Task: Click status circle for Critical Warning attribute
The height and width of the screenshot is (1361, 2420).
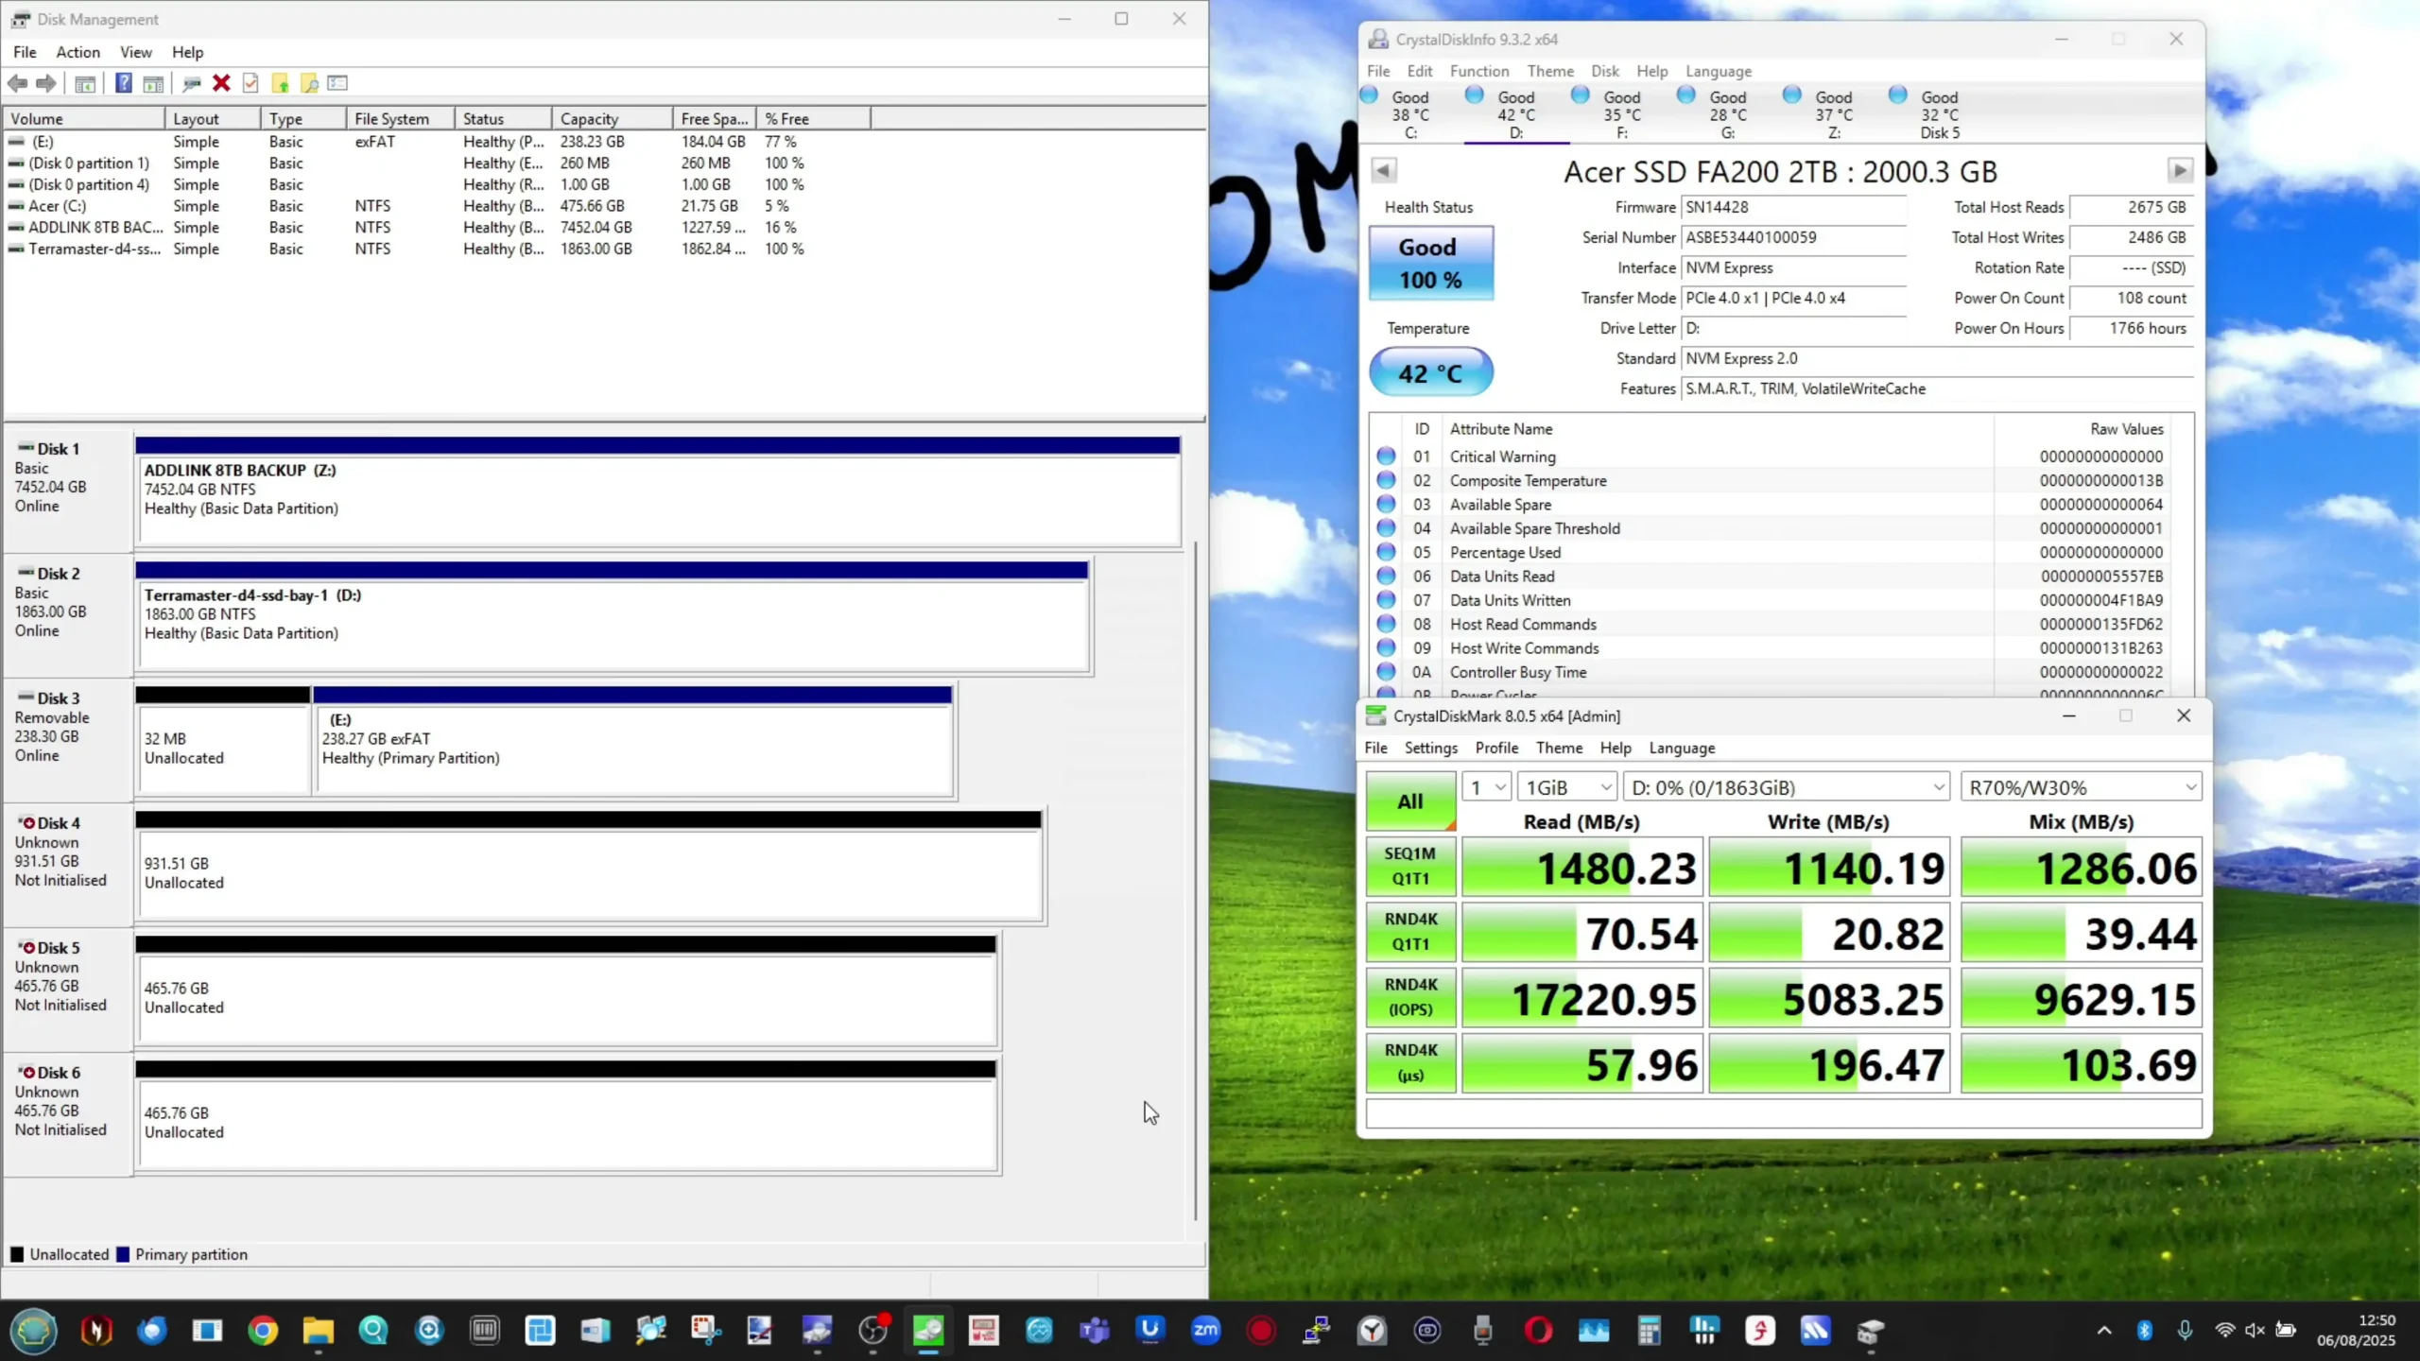Action: 1386,457
